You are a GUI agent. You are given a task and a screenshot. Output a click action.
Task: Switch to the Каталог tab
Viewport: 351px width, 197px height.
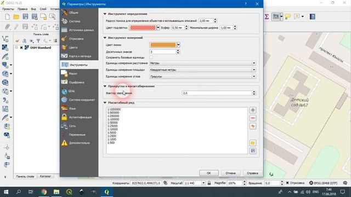coord(45,176)
